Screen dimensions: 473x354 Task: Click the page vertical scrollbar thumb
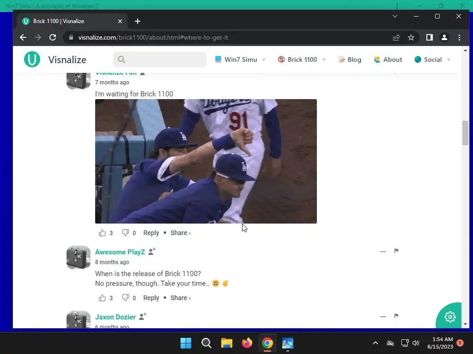pos(465,133)
